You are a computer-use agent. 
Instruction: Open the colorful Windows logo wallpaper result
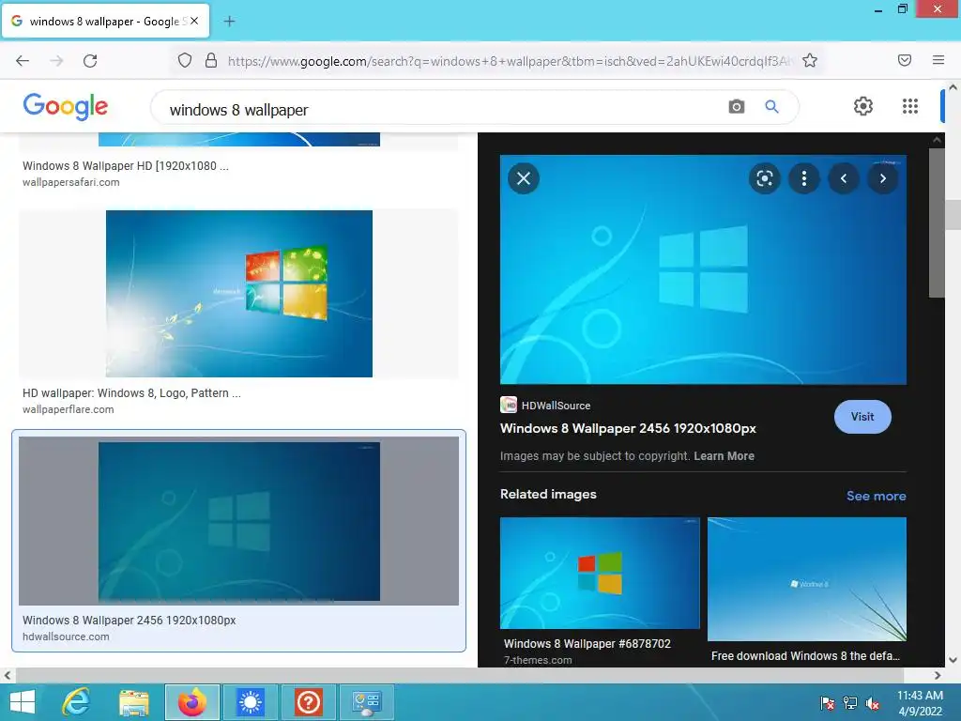pyautogui.click(x=239, y=294)
